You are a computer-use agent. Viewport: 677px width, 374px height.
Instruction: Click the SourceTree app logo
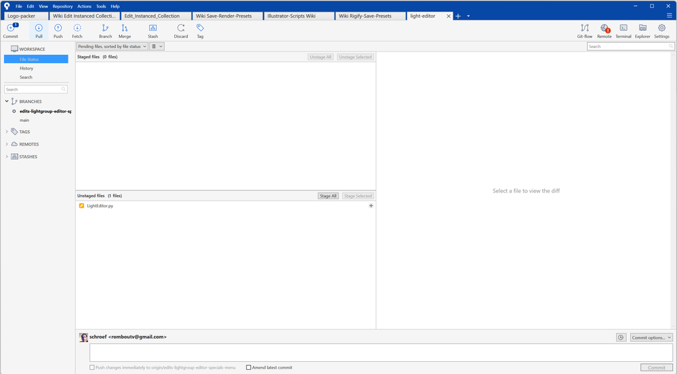pyautogui.click(x=7, y=6)
